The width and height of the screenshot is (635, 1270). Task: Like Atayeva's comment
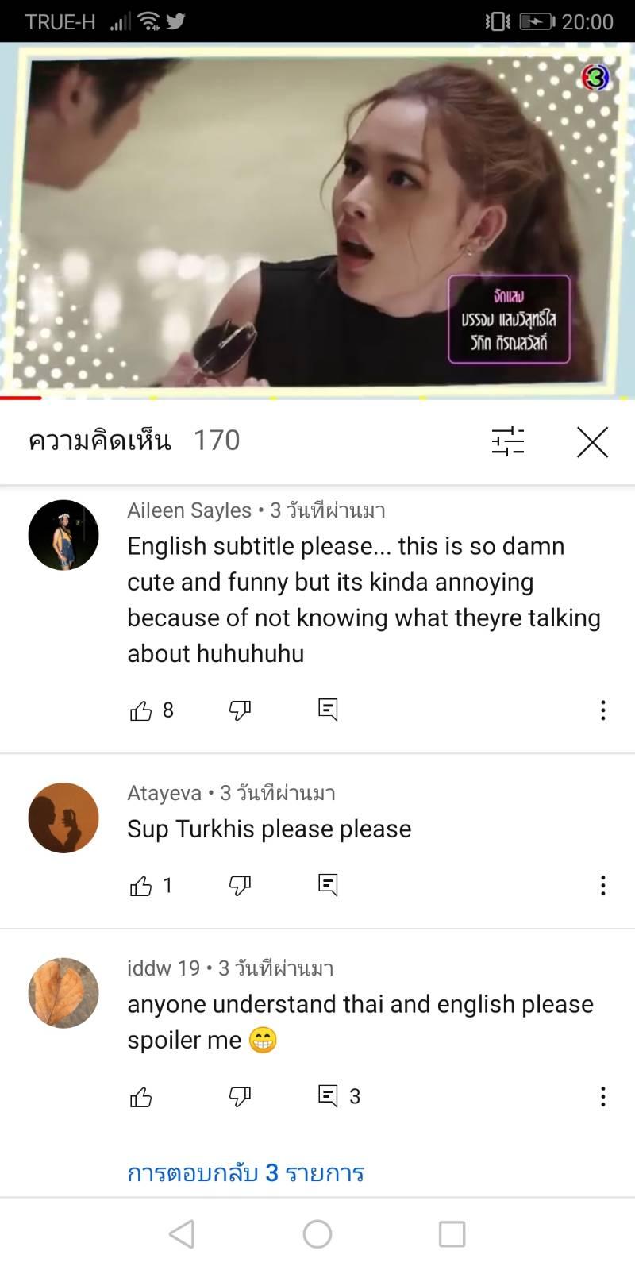click(140, 886)
